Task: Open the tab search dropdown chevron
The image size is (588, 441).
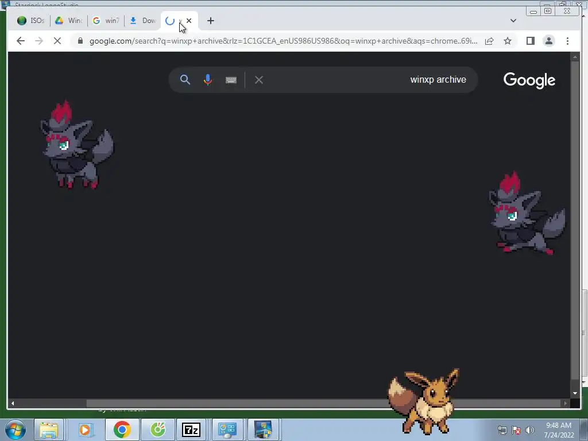Action: 513,21
